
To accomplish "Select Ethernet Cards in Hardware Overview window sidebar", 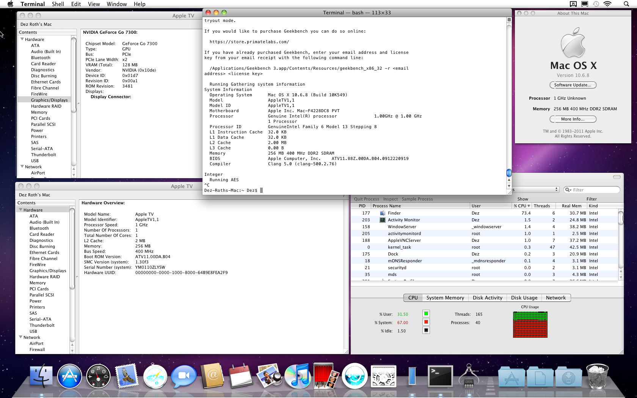I will tap(44, 252).
